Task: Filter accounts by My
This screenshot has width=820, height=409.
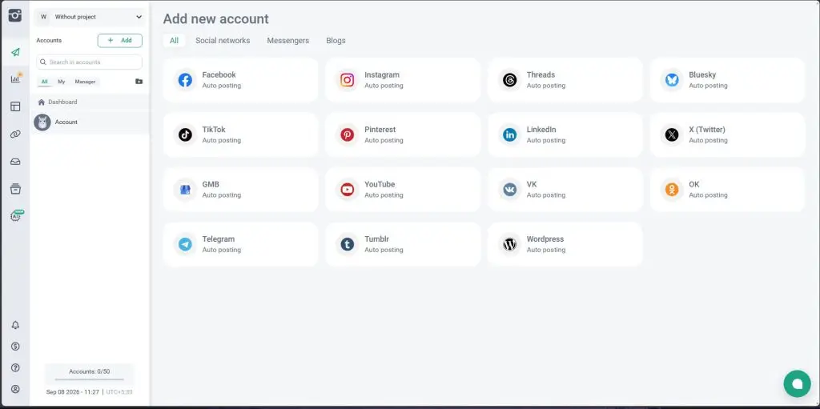Action: pos(61,82)
